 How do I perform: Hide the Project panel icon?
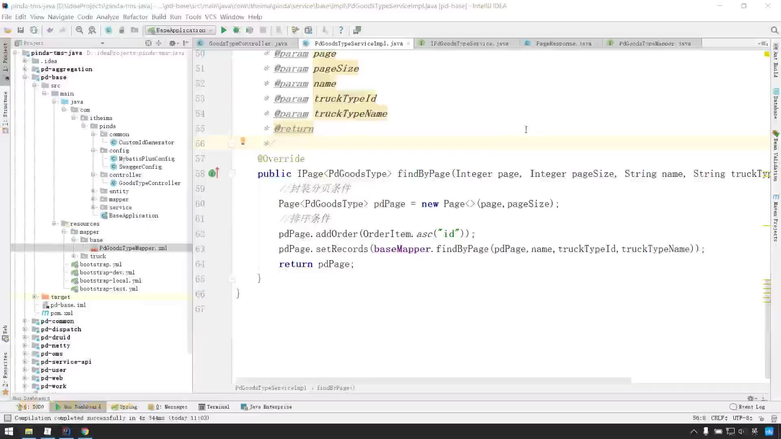pyautogui.click(x=186, y=43)
